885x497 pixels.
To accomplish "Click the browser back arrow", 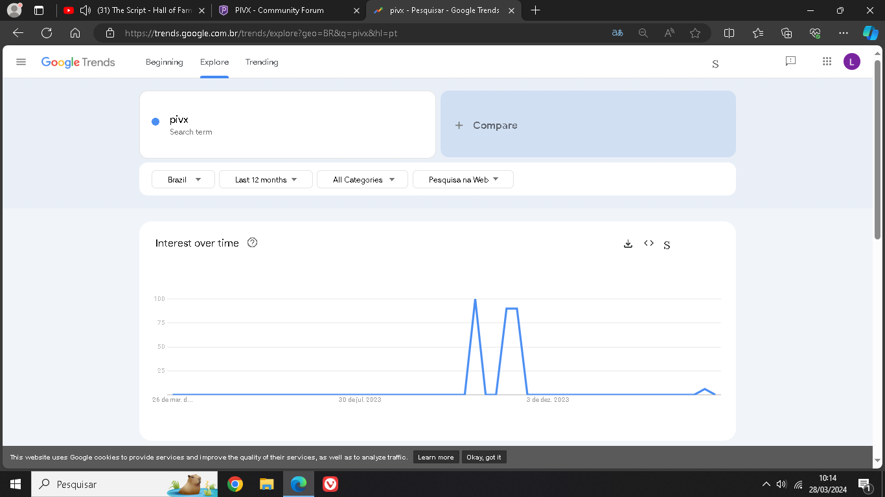I will (x=18, y=33).
